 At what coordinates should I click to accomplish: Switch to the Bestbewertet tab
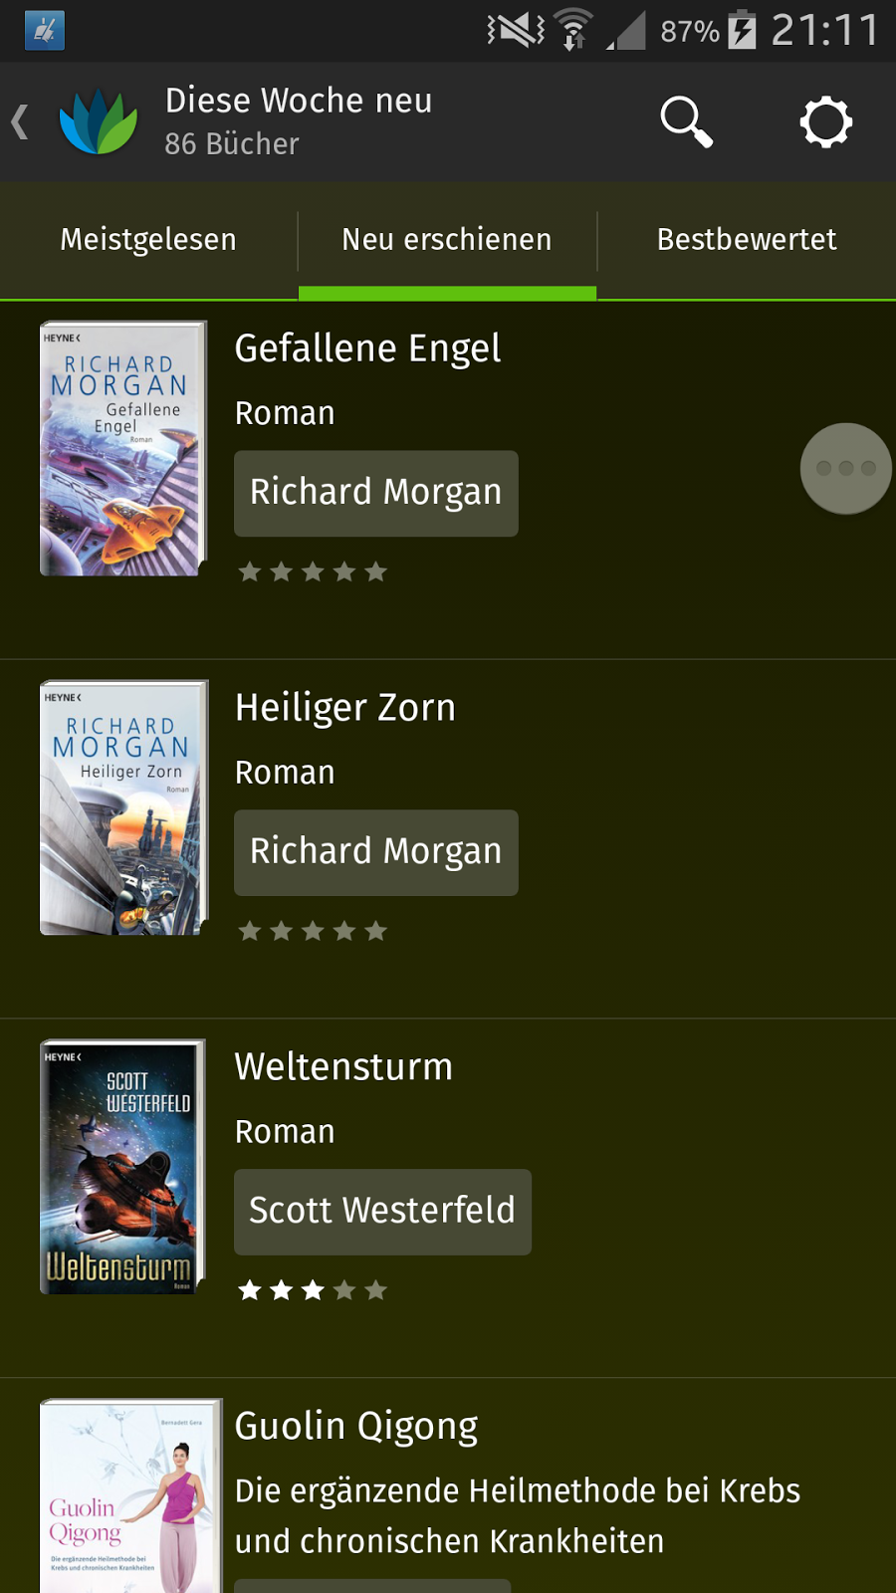[x=747, y=240]
